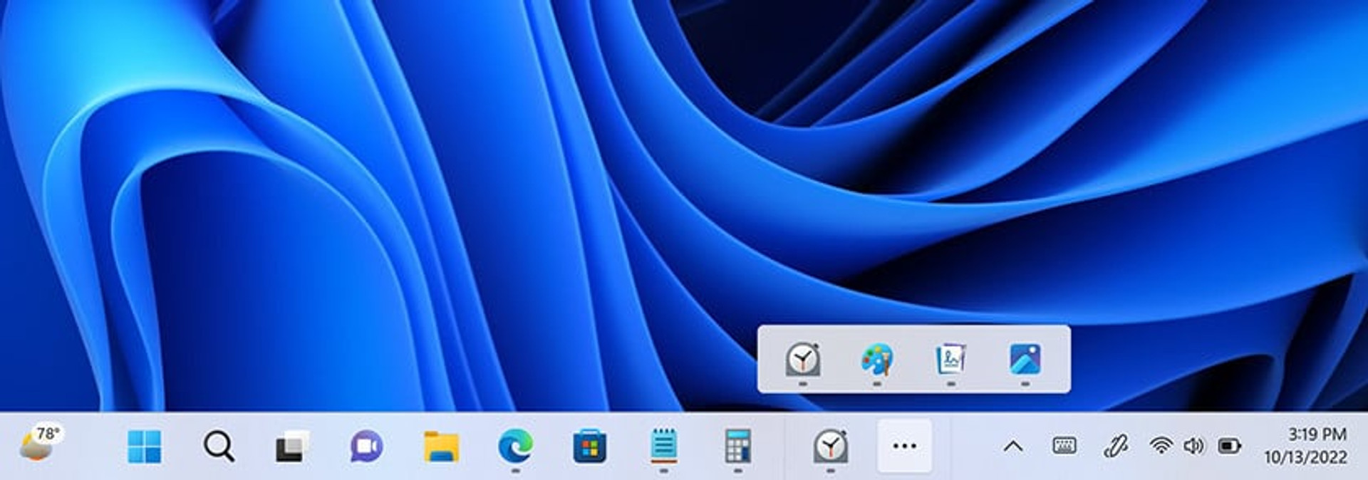1368x480 pixels.
Task: Open the touch keyboard tray icon
Action: 1064,446
